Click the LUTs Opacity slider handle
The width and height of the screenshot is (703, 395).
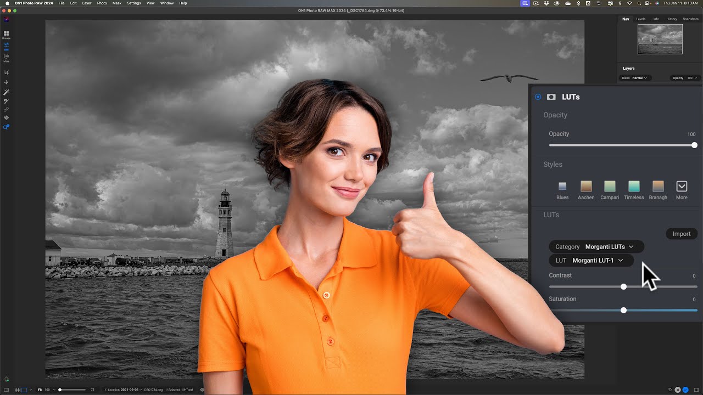pyautogui.click(x=694, y=145)
